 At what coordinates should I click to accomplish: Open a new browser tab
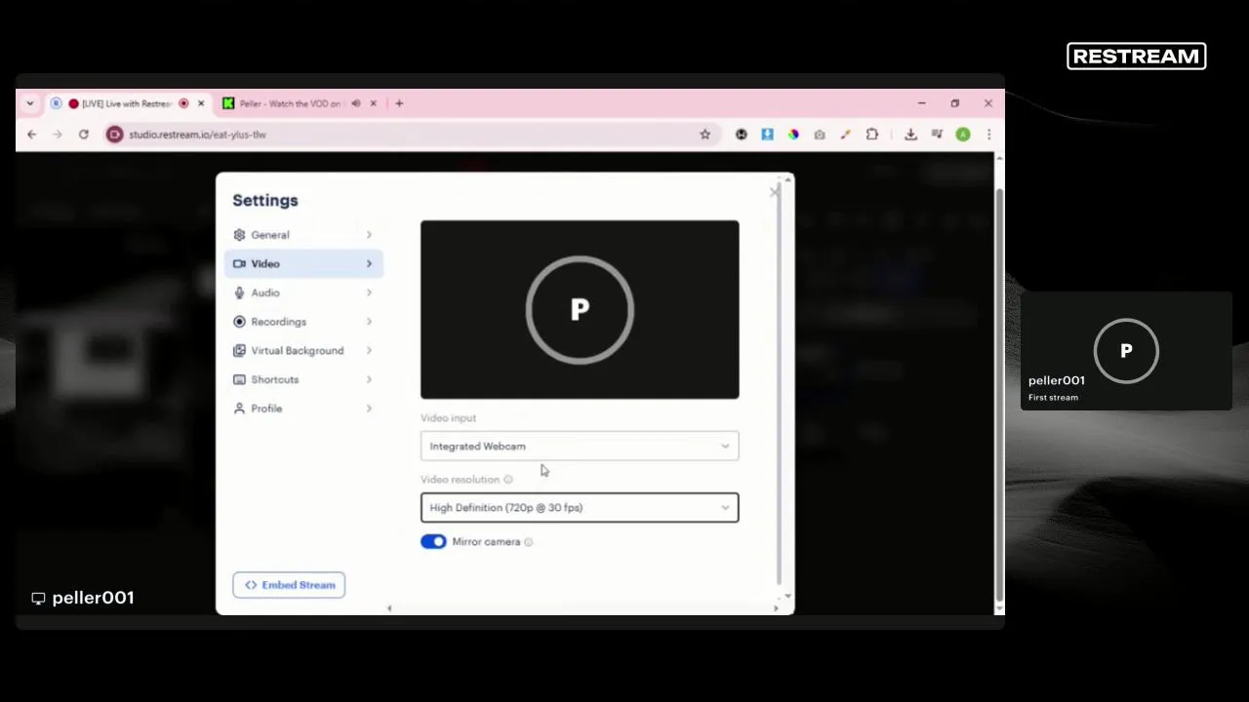(399, 103)
